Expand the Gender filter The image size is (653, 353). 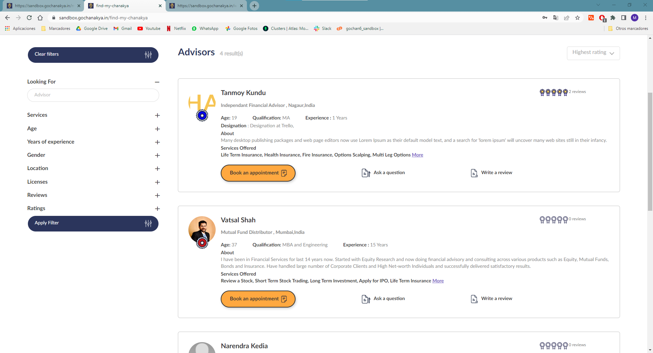(x=157, y=155)
